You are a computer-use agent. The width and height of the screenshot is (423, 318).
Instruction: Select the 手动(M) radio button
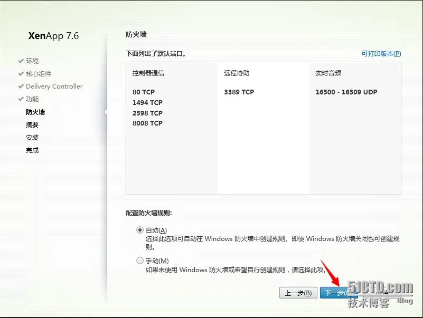(140, 261)
